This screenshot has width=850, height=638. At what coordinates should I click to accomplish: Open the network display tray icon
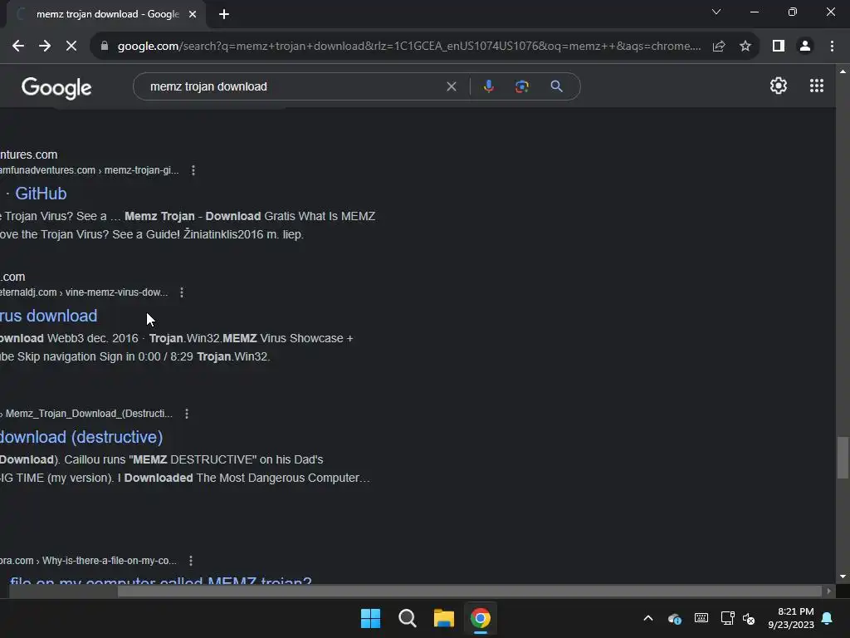[727, 618]
